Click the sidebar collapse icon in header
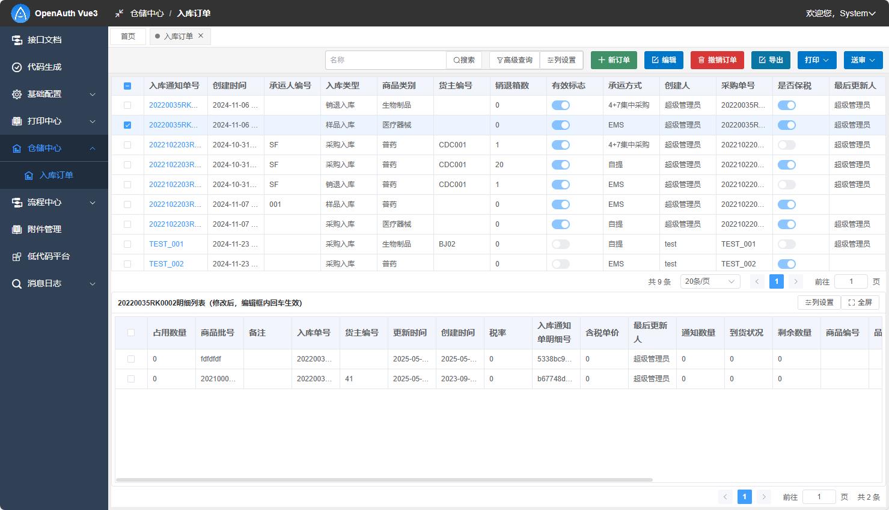This screenshot has height=510, width=889. pyautogui.click(x=119, y=13)
